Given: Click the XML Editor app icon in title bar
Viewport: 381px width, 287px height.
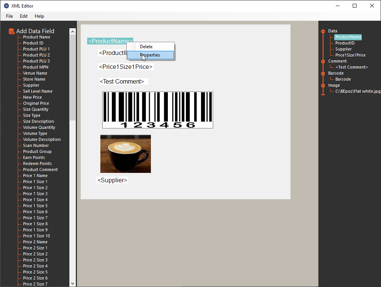Looking at the screenshot, I should [x=6, y=6].
